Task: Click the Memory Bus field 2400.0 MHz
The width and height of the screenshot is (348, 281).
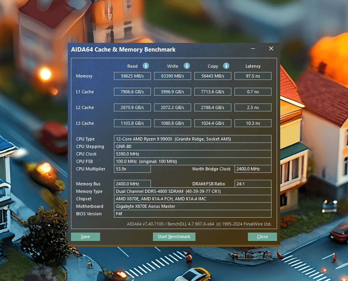Action: click(x=132, y=184)
